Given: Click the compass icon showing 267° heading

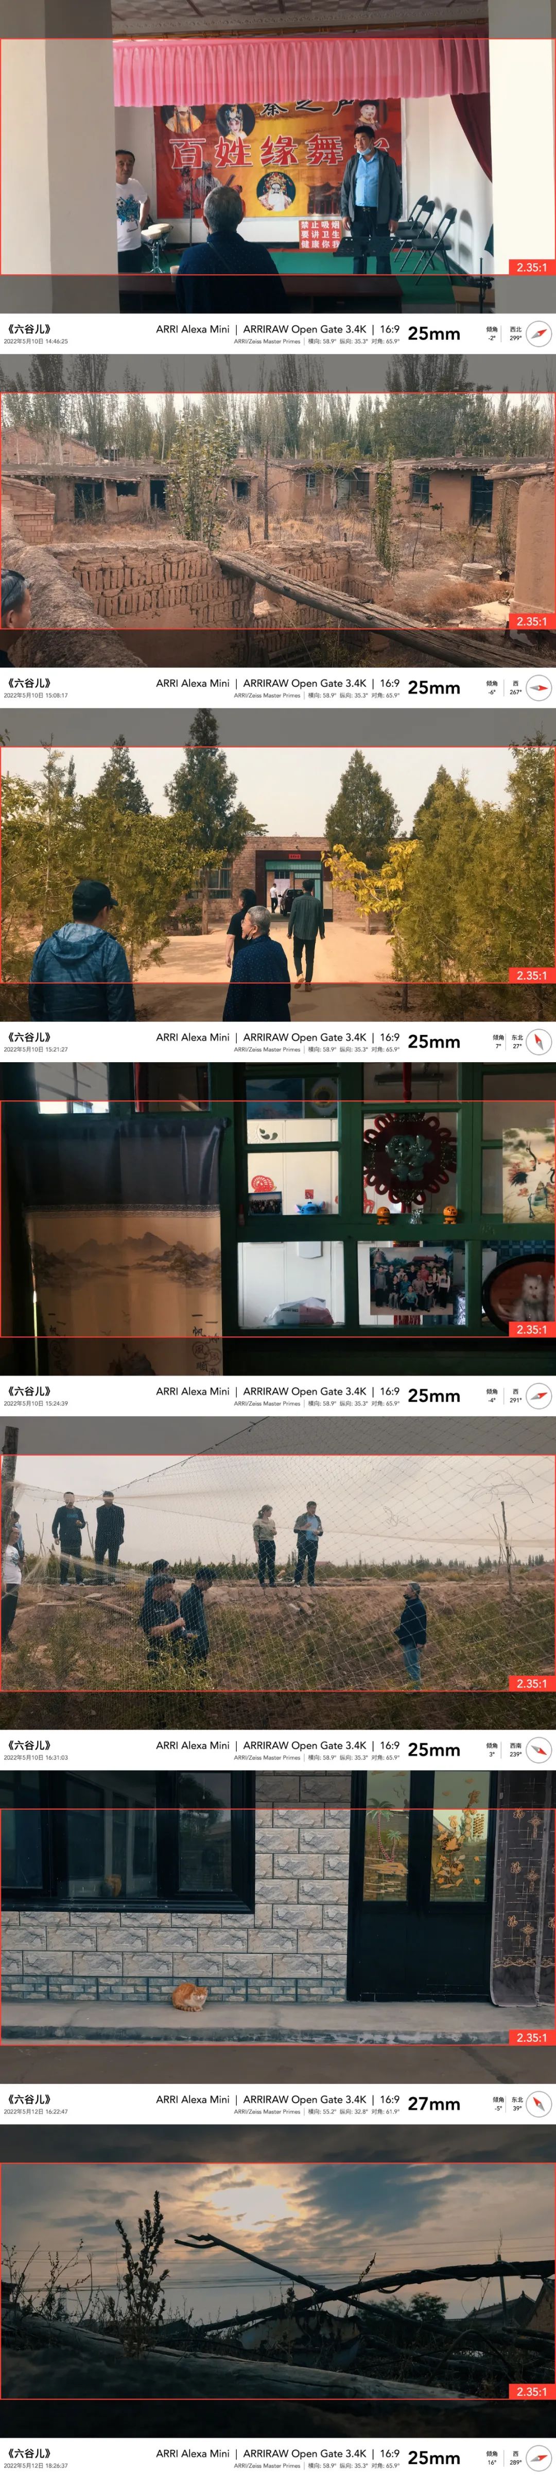Looking at the screenshot, I should pyautogui.click(x=538, y=688).
